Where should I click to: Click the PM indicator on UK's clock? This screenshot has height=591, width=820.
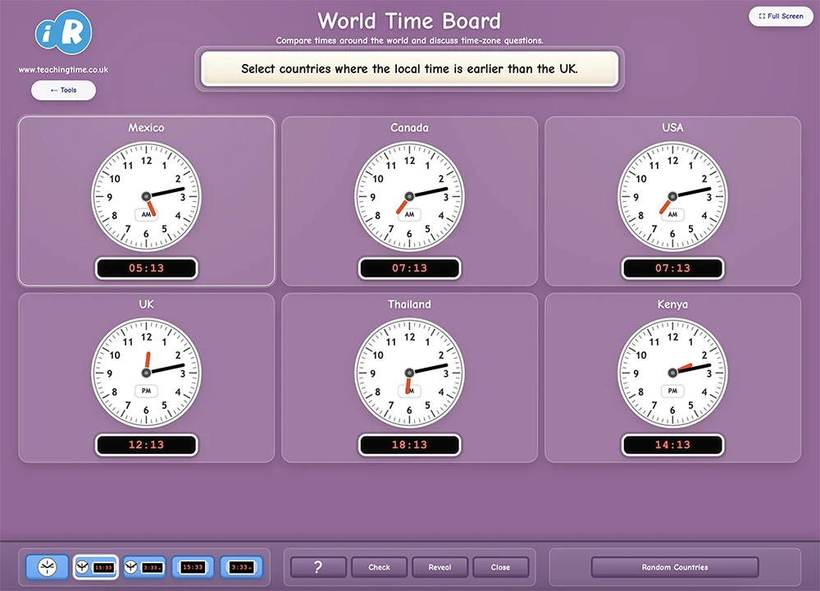click(x=147, y=391)
